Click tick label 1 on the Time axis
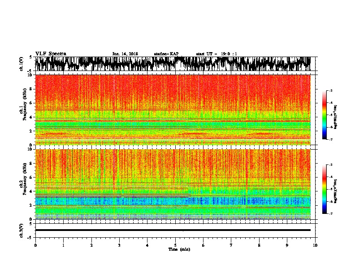 coord(63,245)
